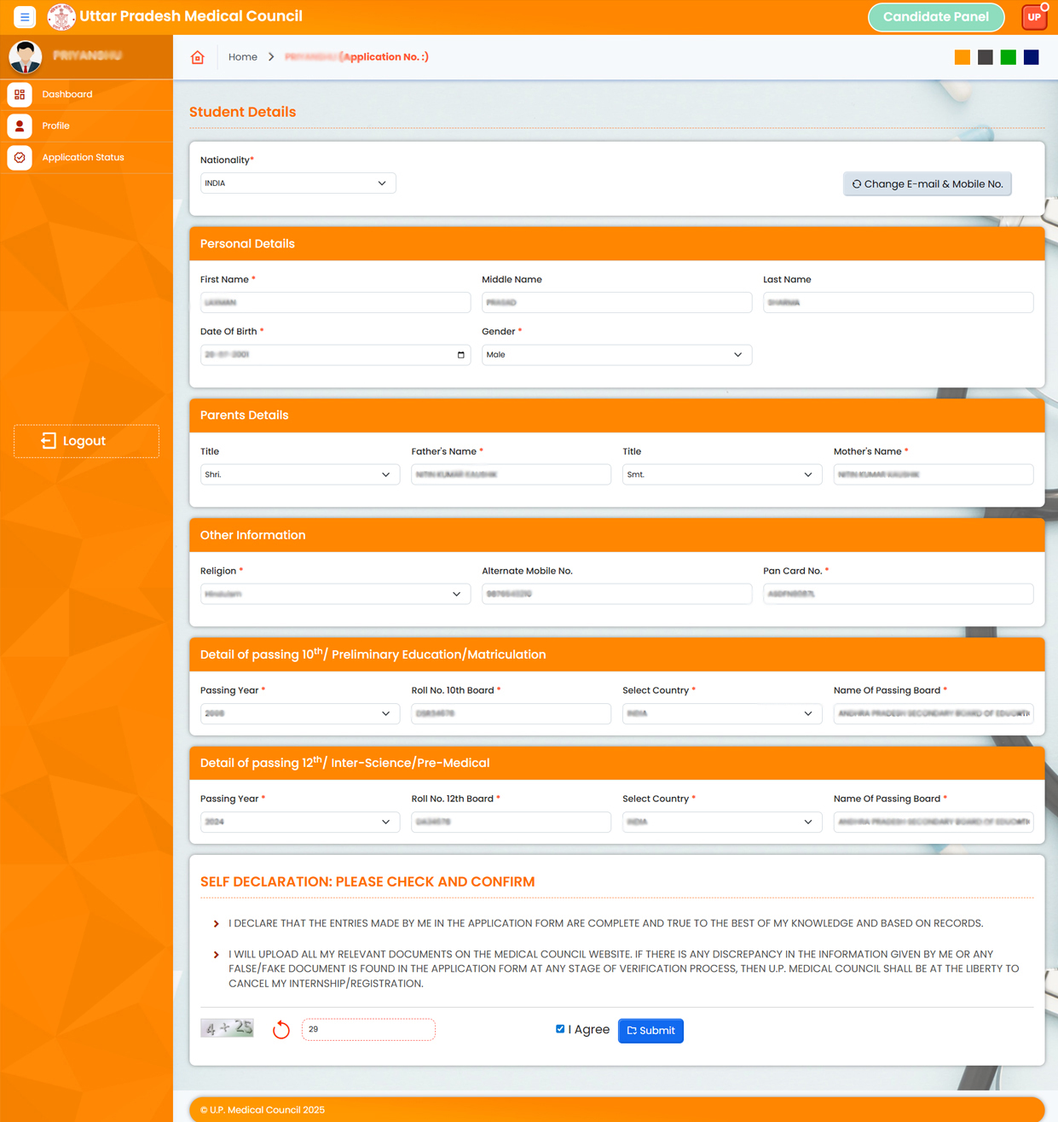Expand the 10th Passing Year dropdown
The height and width of the screenshot is (1122, 1058).
pos(299,713)
